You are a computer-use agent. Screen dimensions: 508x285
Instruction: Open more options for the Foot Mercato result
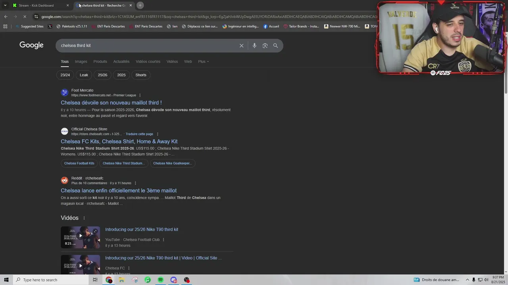[x=140, y=95]
